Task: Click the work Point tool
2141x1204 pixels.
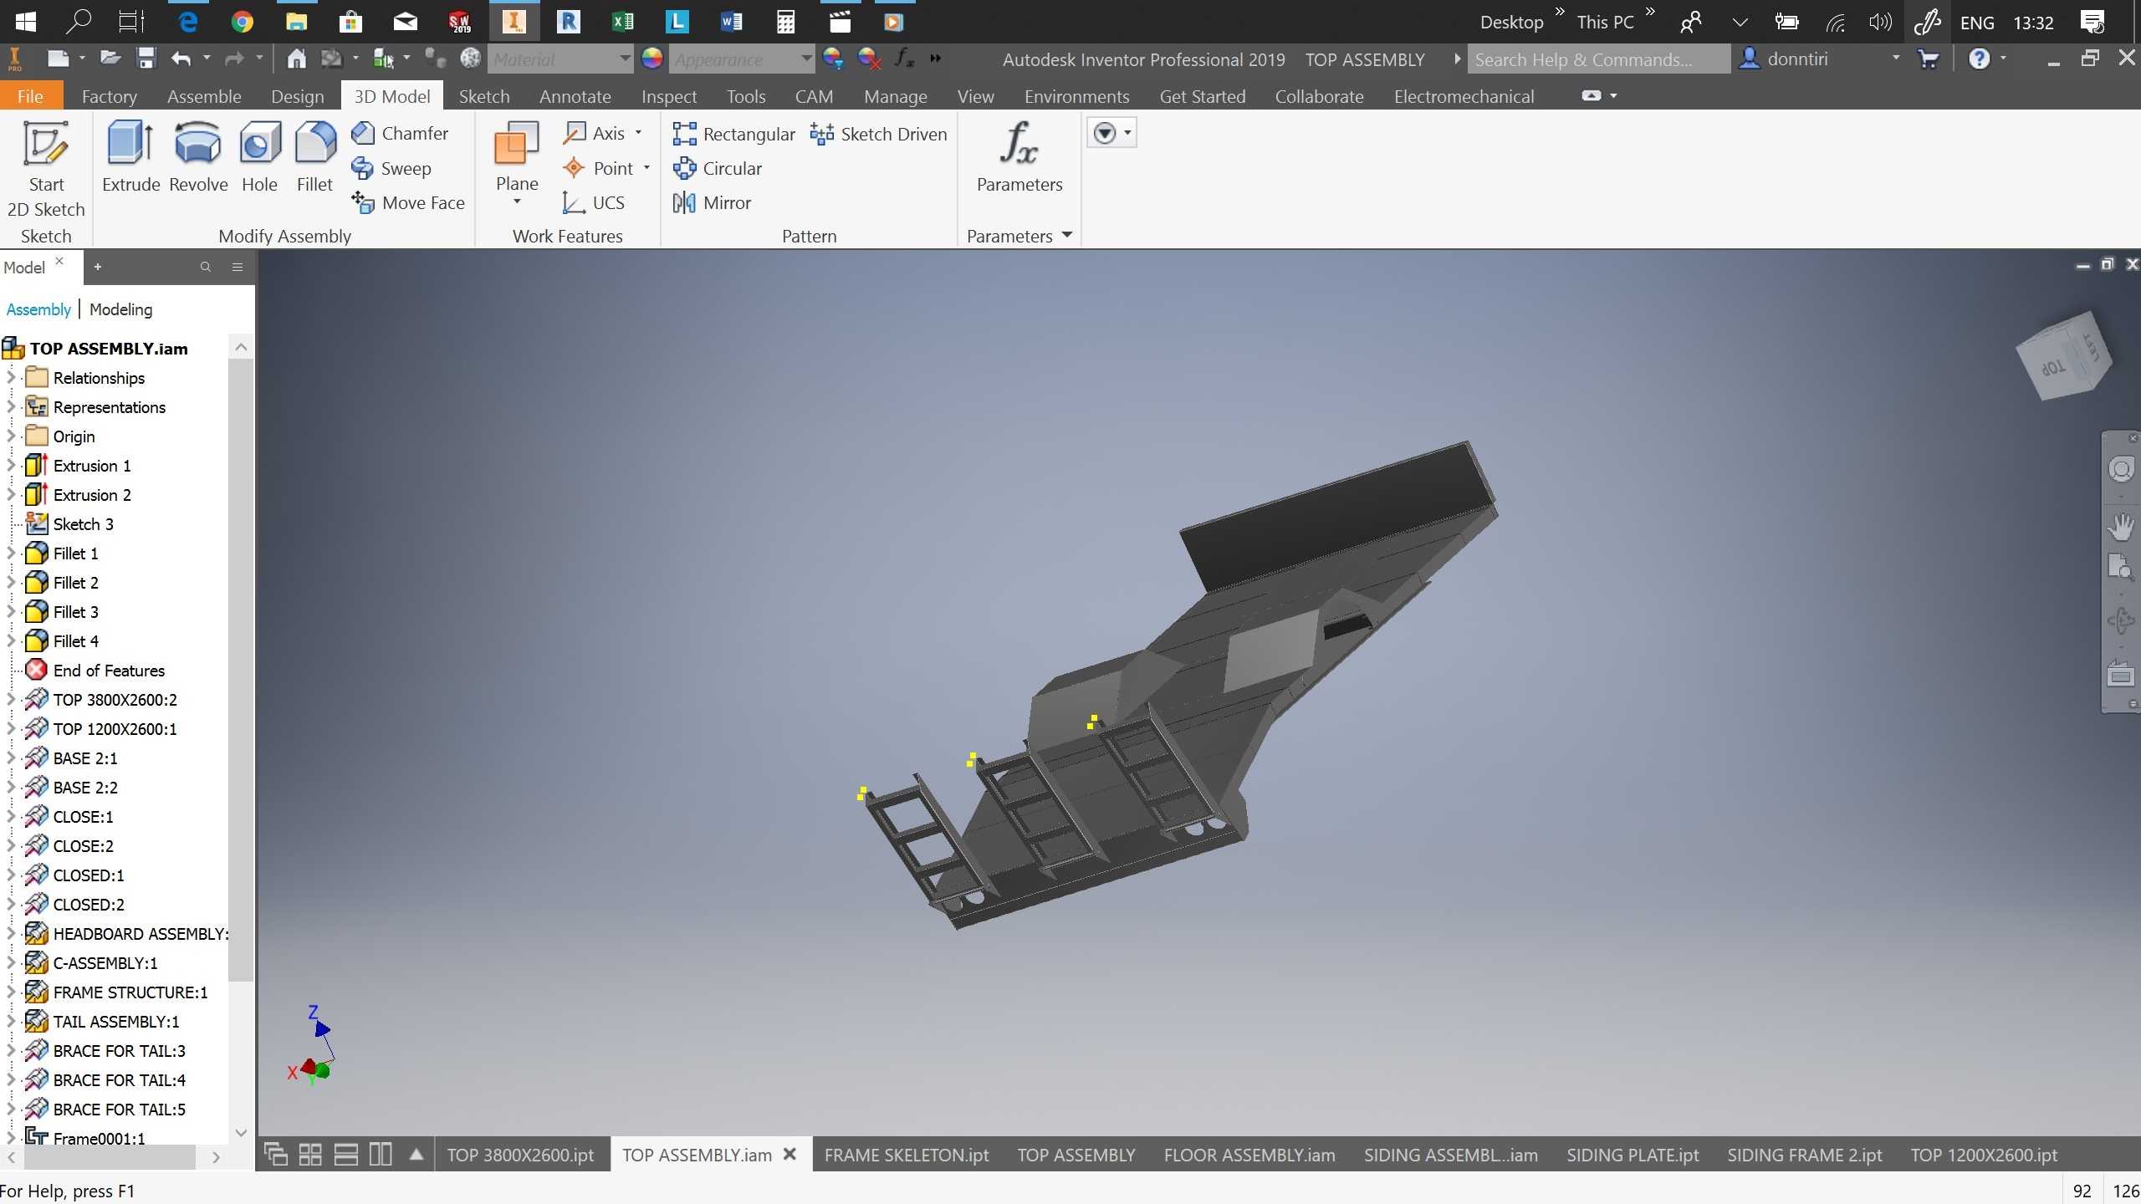Action: point(599,168)
